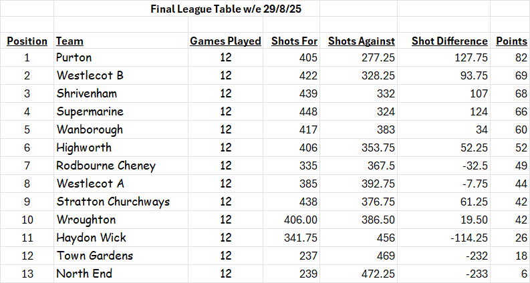Click the Shots For column header
The width and height of the screenshot is (530, 283).
tap(294, 41)
